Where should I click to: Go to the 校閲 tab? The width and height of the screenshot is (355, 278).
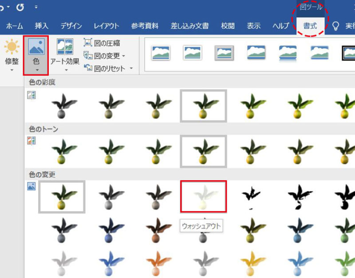[x=228, y=26]
